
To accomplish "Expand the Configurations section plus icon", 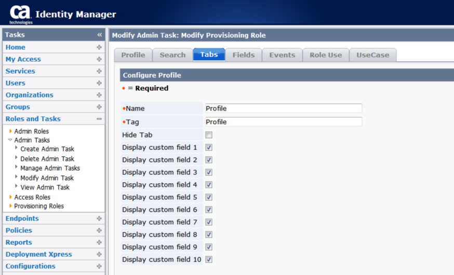I will pos(99,266).
